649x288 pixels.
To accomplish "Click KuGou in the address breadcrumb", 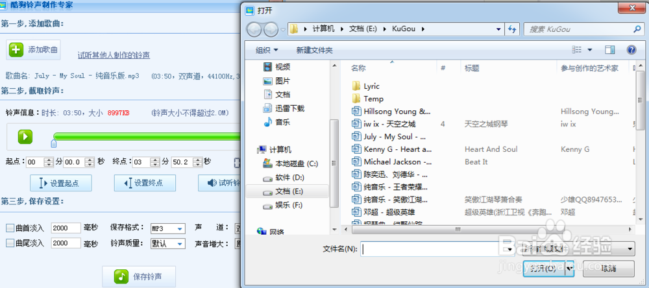I will (x=403, y=29).
